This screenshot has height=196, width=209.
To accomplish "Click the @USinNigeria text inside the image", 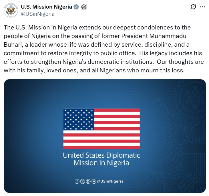I will click(x=110, y=181).
